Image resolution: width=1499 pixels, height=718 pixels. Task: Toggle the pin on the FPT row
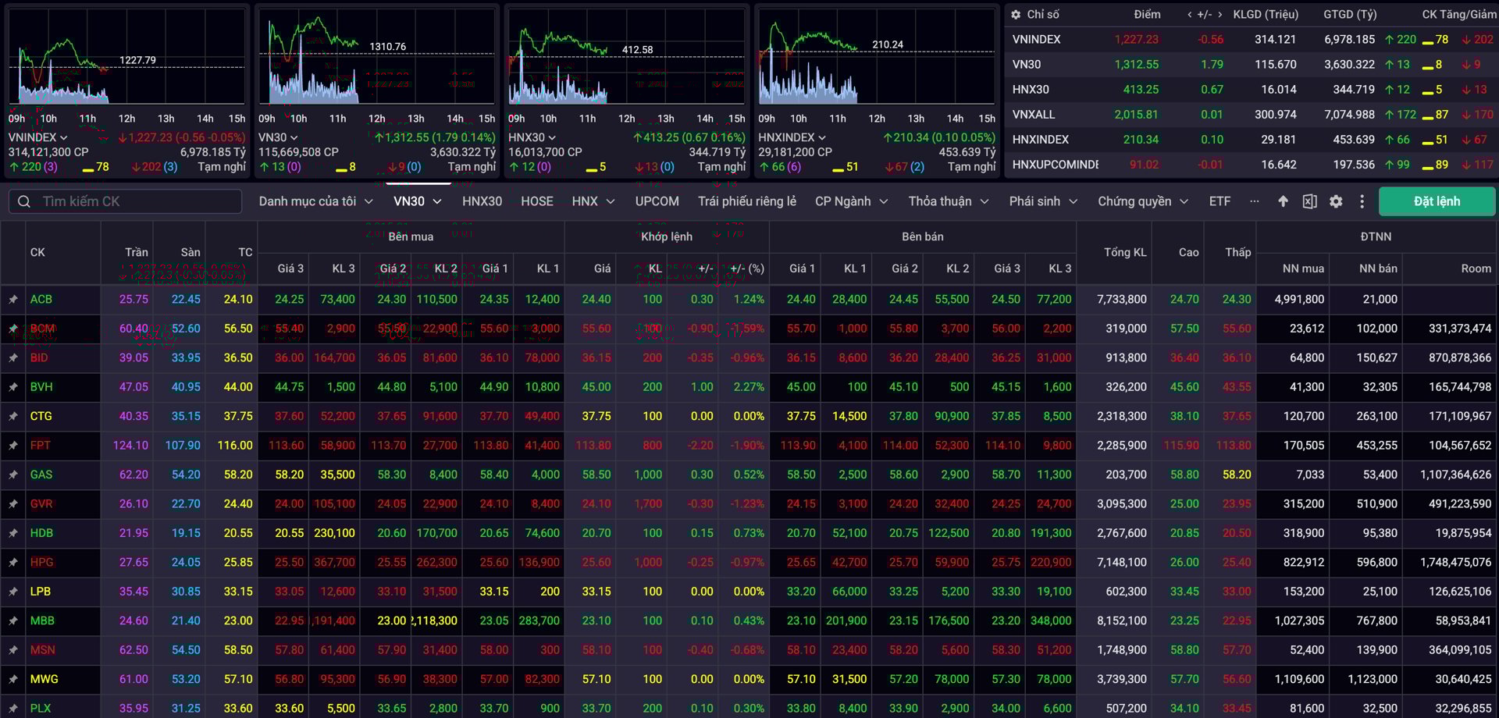[x=13, y=446]
